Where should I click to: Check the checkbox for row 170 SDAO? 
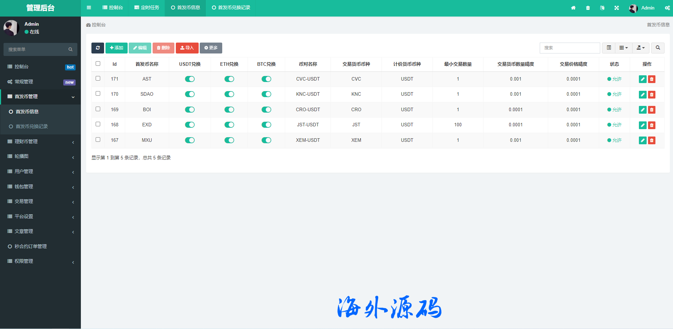click(x=98, y=94)
